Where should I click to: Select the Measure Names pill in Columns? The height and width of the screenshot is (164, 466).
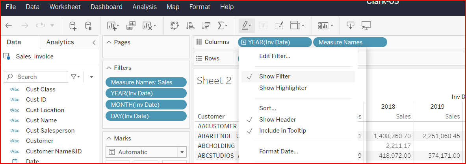coord(350,42)
